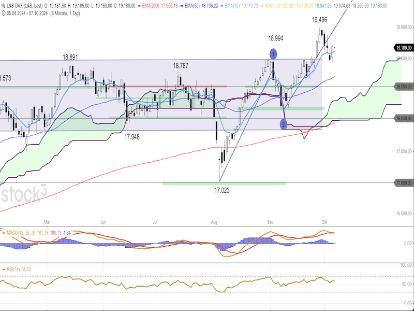The width and height of the screenshot is (414, 311).
Task: Click the Jul label on time axis
Action: [x=155, y=222]
